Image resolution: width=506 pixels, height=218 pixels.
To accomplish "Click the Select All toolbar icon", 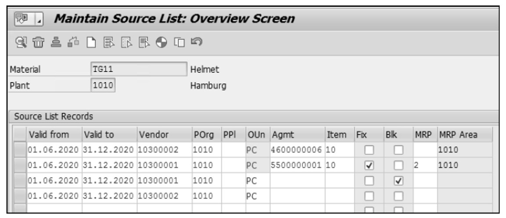I will [109, 43].
